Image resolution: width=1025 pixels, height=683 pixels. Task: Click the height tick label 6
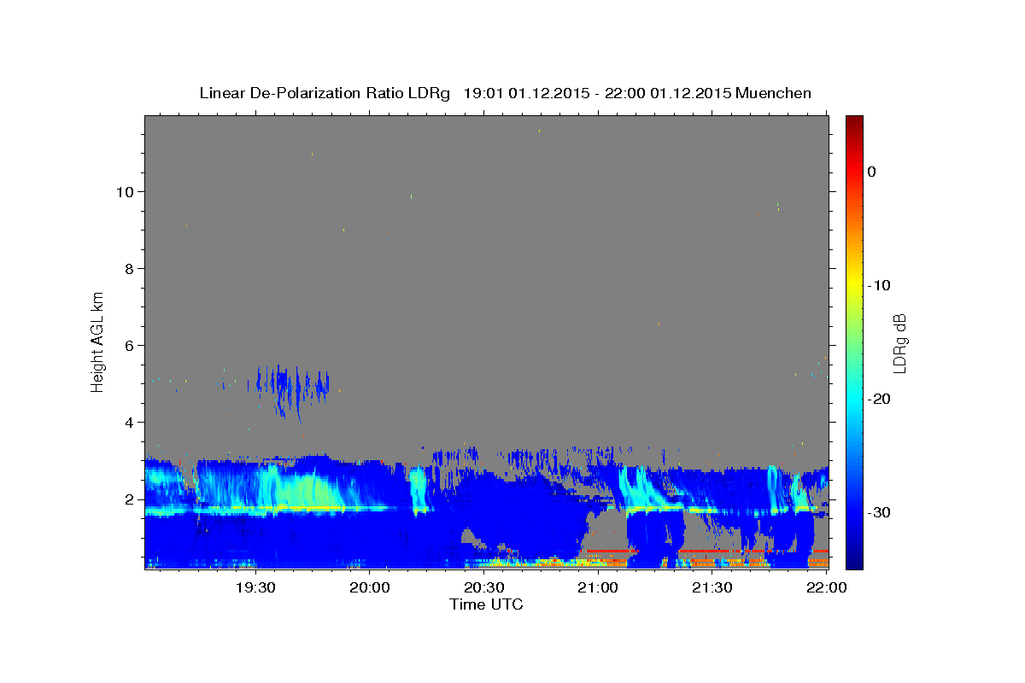(x=130, y=345)
